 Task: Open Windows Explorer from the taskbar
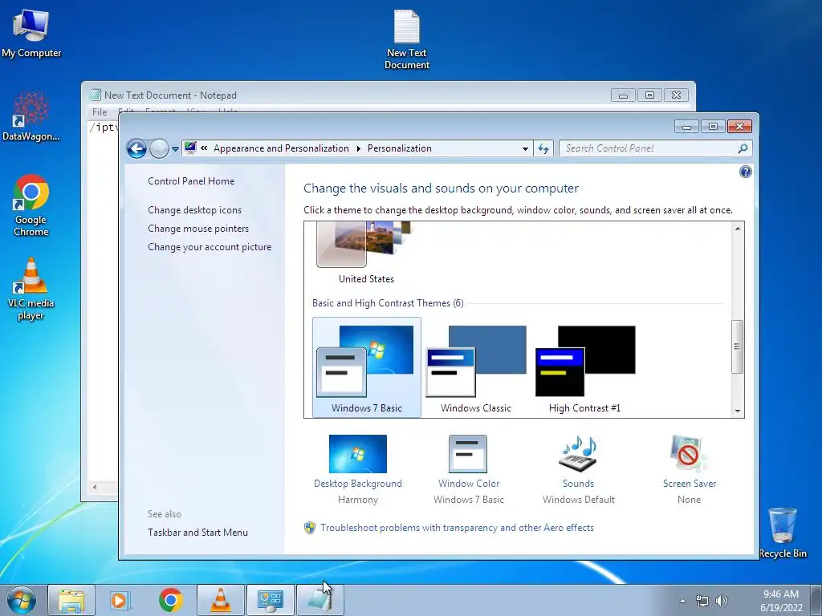(71, 600)
